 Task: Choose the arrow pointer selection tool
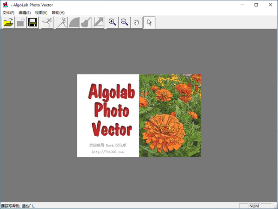pos(149,22)
